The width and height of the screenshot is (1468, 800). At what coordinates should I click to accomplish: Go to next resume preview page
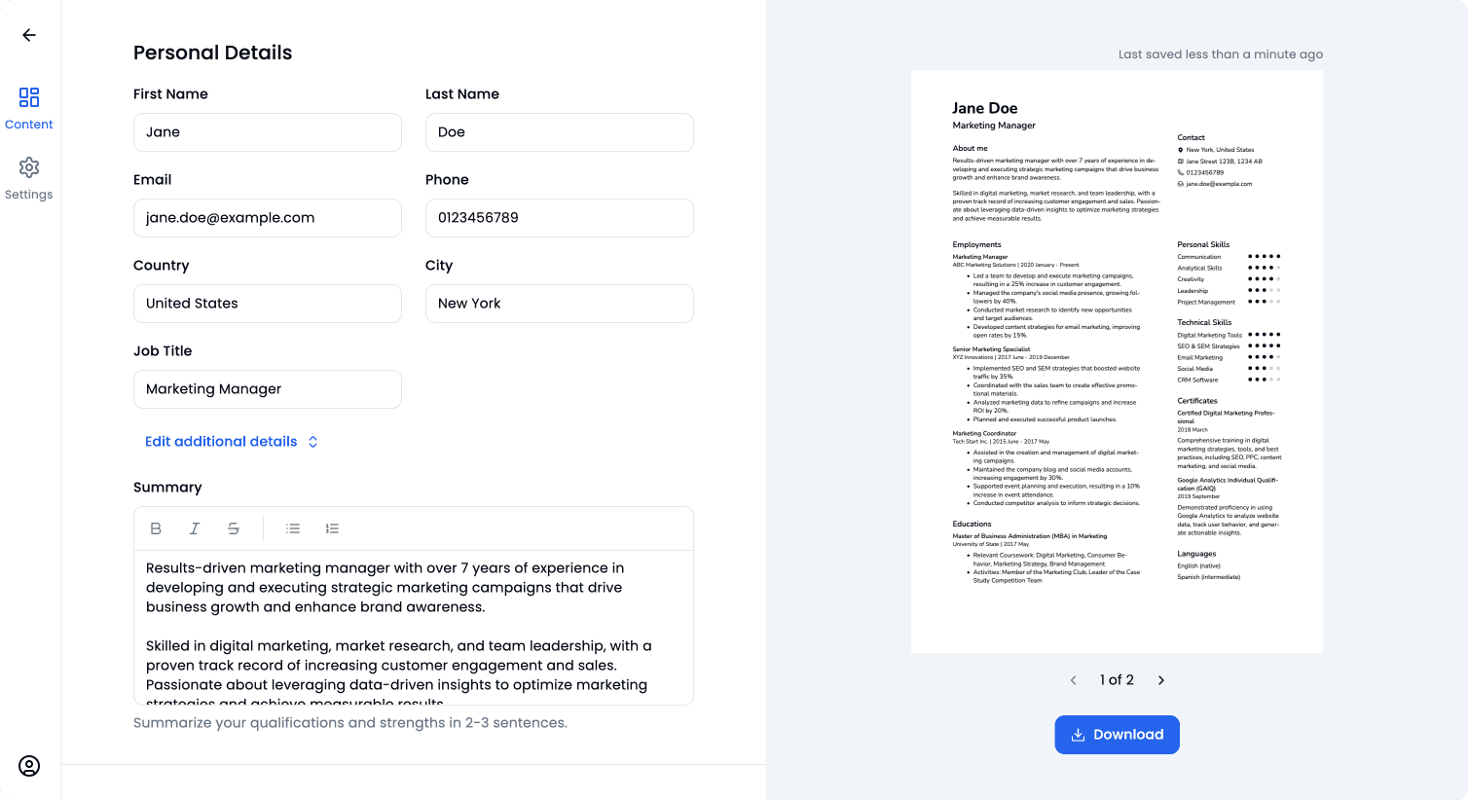point(1161,680)
